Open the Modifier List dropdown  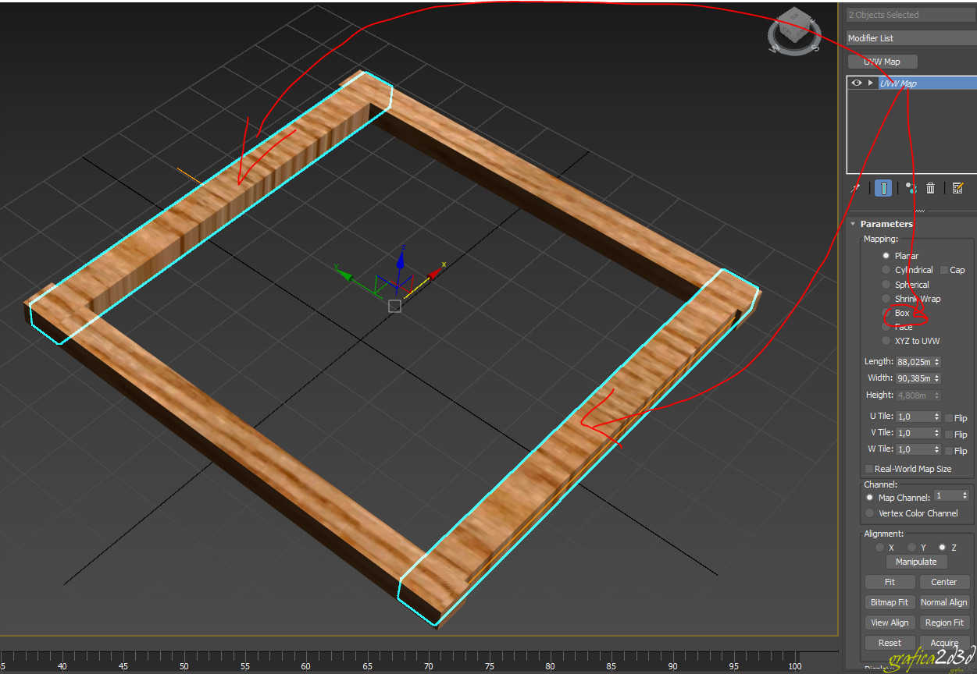911,37
